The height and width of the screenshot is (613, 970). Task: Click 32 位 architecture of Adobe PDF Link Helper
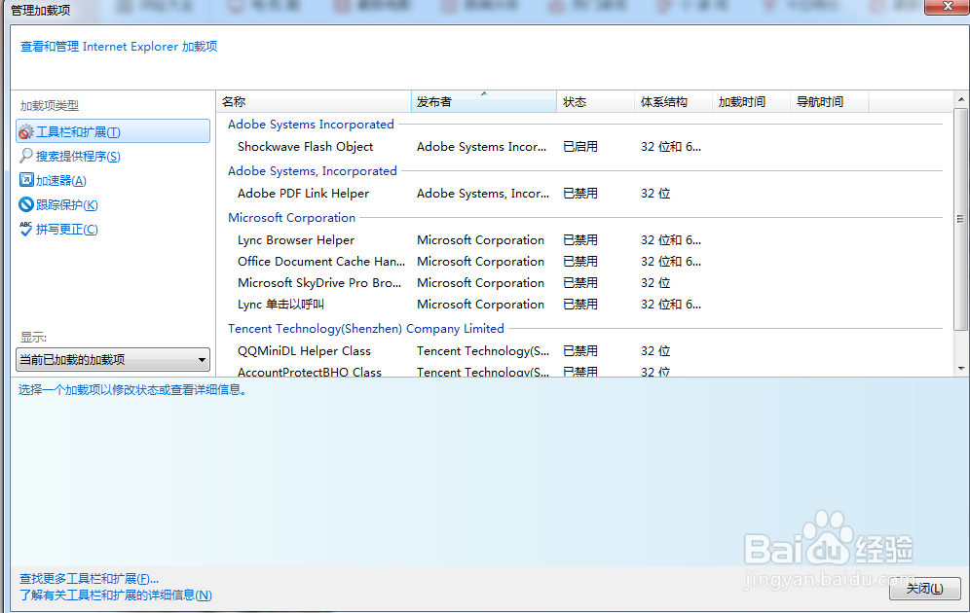[655, 194]
